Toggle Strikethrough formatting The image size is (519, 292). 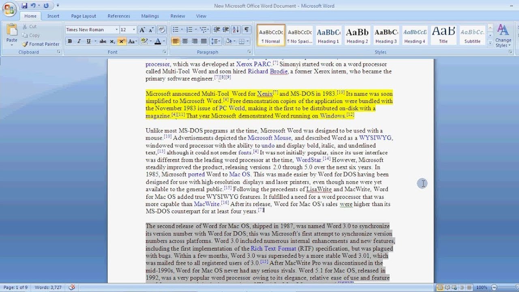(x=103, y=41)
